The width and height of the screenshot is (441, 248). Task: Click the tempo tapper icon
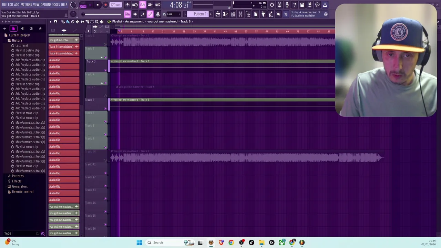[271, 14]
